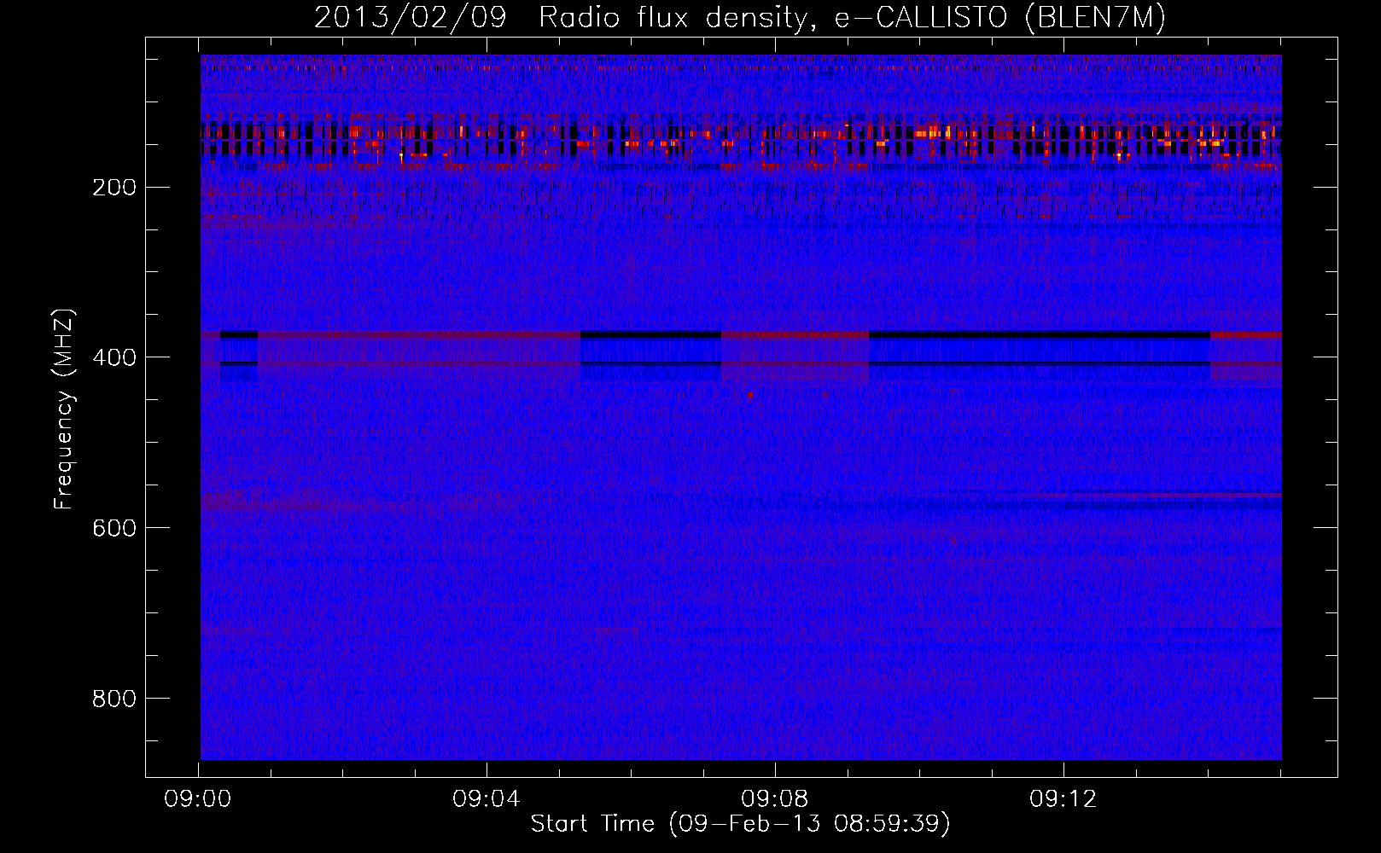1381x853 pixels.
Task: Click the '09:12' time tick label
Action: [x=1063, y=799]
